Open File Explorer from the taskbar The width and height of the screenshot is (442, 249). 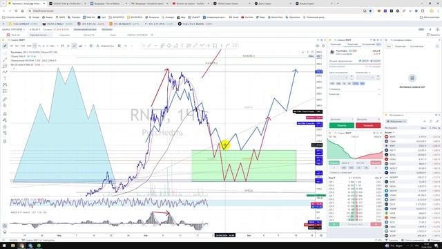tap(13, 246)
